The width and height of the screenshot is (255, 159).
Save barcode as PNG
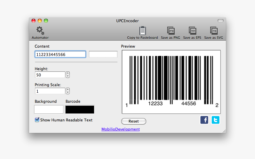point(171,30)
